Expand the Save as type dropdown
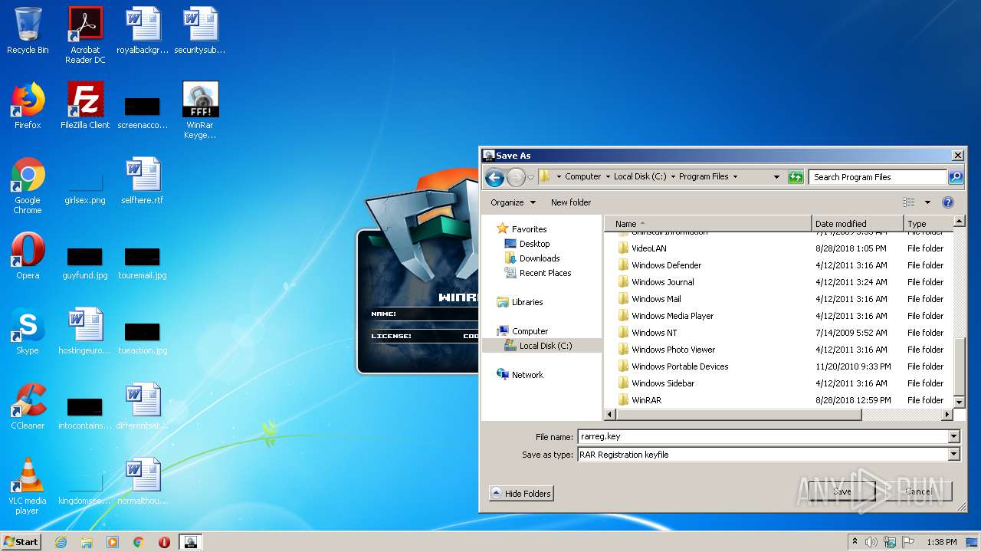The image size is (981, 552). (x=954, y=455)
